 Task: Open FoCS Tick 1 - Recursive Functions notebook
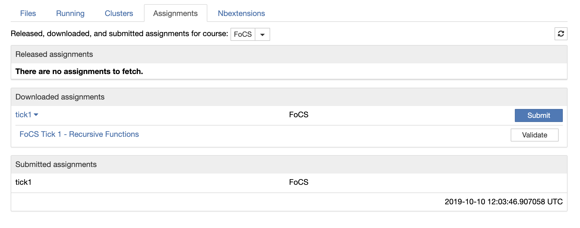tap(79, 134)
